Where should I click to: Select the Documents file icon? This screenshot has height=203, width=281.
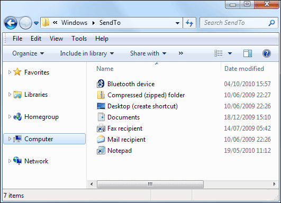pos(101,117)
